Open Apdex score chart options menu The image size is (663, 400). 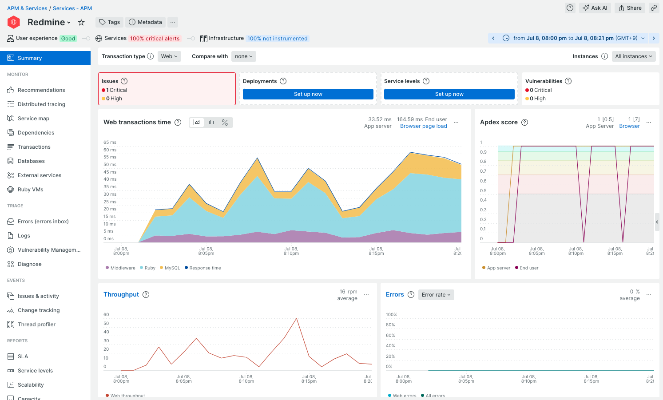coord(649,123)
